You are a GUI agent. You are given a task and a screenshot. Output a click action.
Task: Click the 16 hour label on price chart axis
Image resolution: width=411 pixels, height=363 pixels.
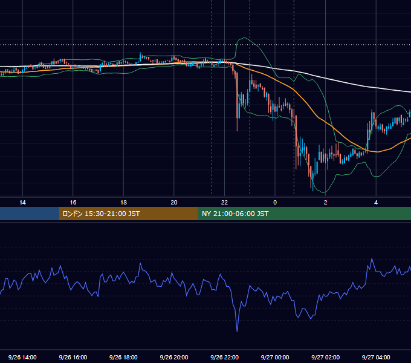tap(73, 203)
